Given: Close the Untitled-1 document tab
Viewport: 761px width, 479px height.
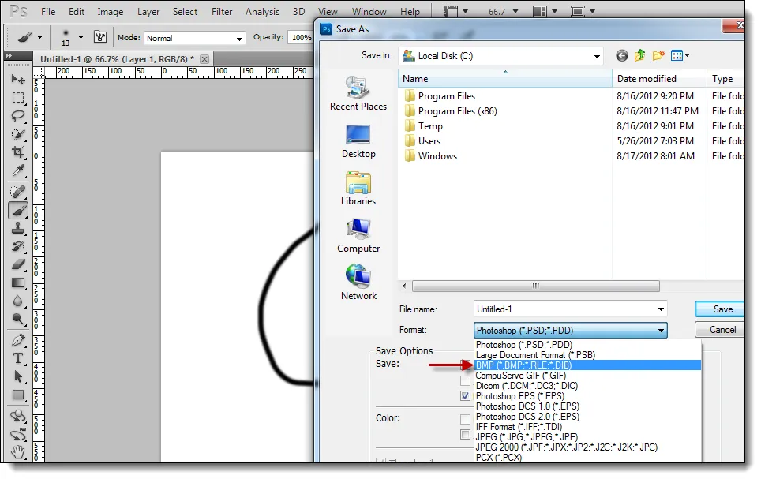Looking at the screenshot, I should 204,59.
